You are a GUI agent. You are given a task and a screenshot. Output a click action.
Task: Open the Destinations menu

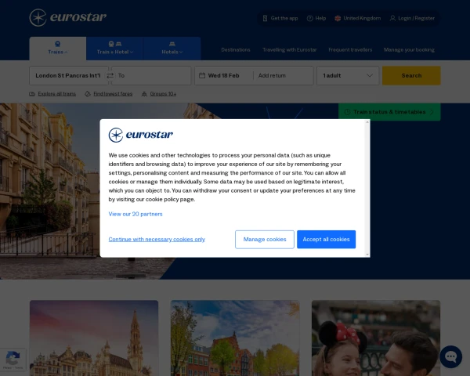coord(236,50)
